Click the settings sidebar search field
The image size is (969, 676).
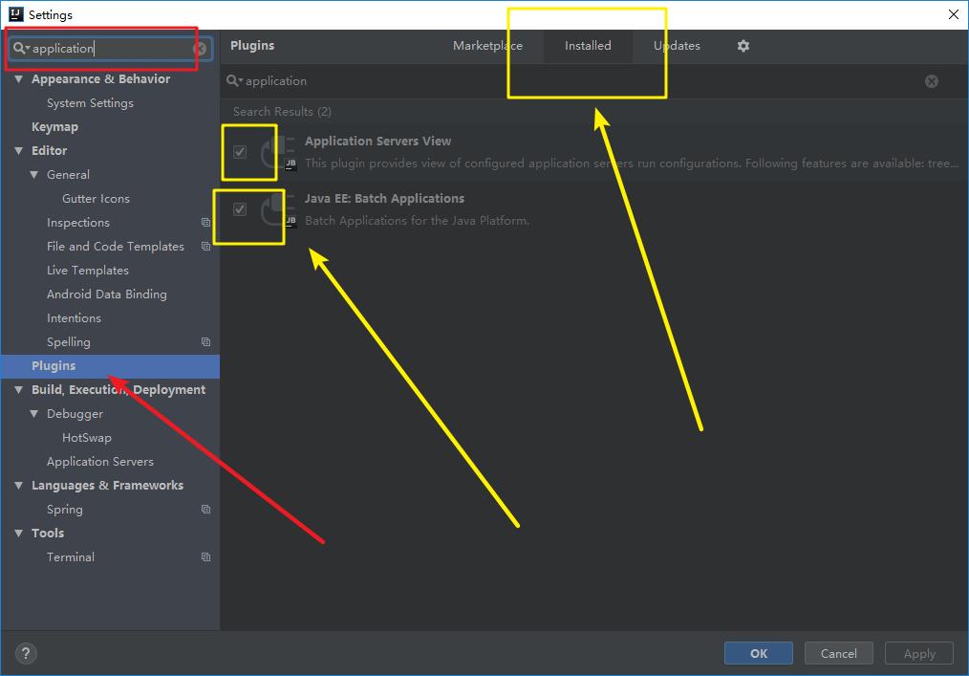[111, 49]
